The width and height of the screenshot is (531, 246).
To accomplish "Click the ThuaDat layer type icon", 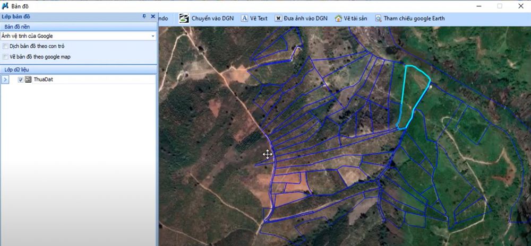I will click(x=28, y=80).
